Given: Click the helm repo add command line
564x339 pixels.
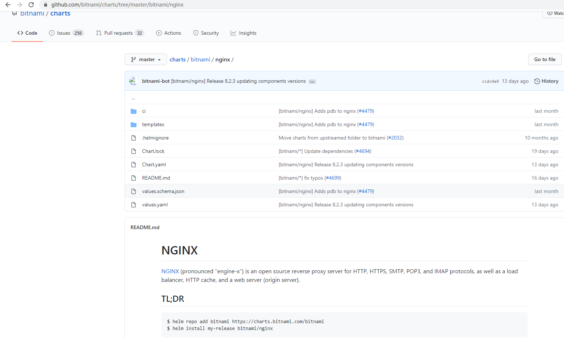Looking at the screenshot, I should coord(245,321).
